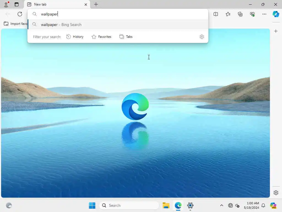This screenshot has height=212, width=282.
Task: Click the search magnifier in address bar
Action: 34,14
